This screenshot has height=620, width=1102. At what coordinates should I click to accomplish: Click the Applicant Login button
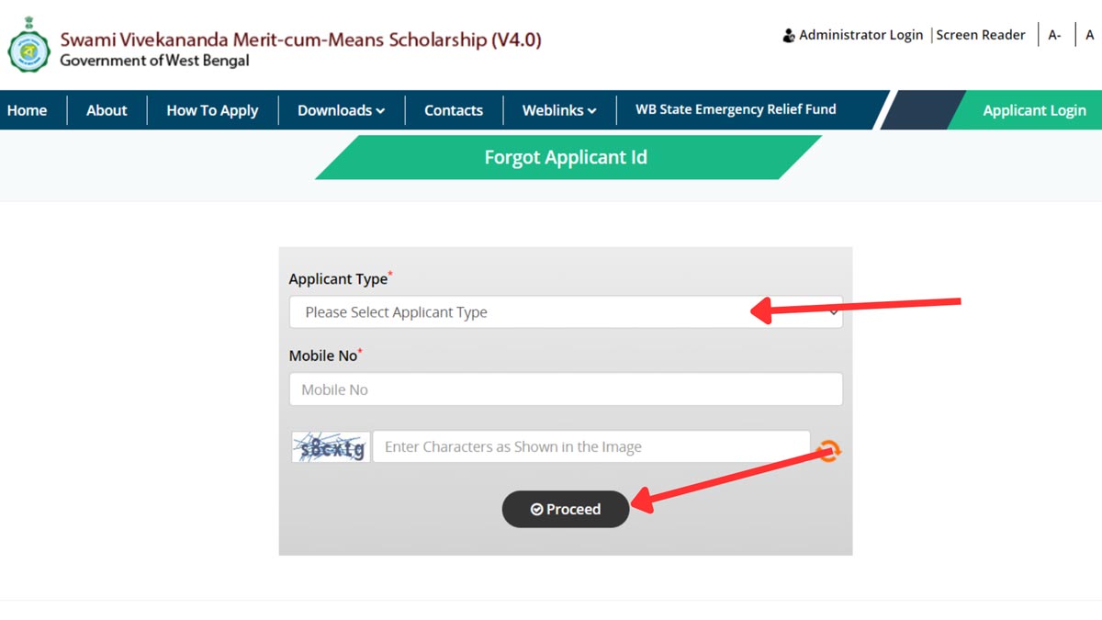(1035, 109)
